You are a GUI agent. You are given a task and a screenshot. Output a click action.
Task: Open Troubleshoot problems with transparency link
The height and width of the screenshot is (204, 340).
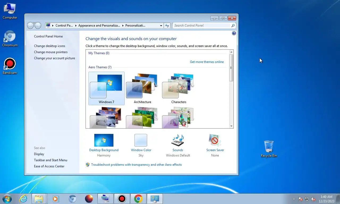[136, 165]
